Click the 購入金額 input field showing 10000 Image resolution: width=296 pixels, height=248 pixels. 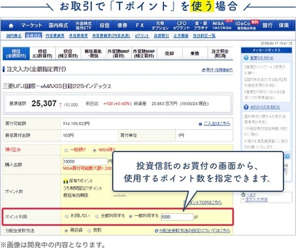click(x=85, y=161)
